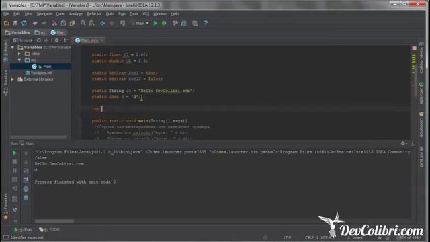Toggle the Maven Projects side panel
430x242 pixels.
[421, 58]
